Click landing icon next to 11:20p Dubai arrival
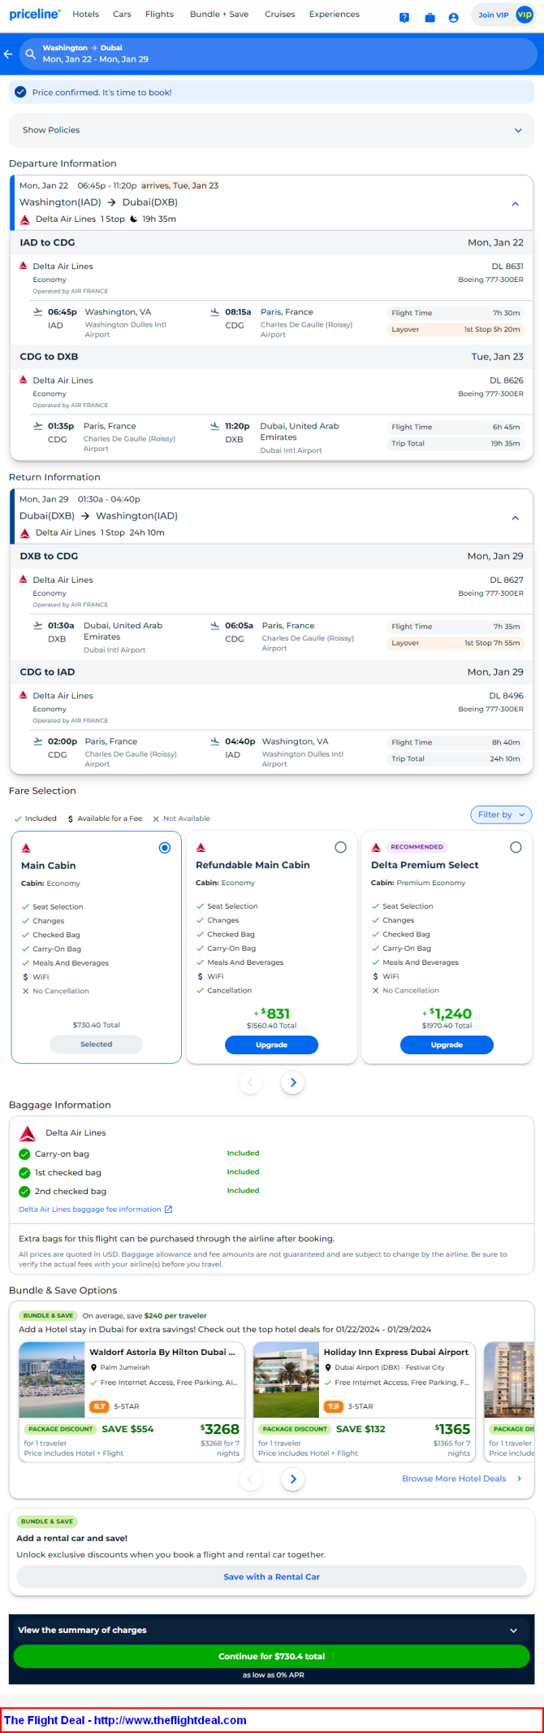 215,425
